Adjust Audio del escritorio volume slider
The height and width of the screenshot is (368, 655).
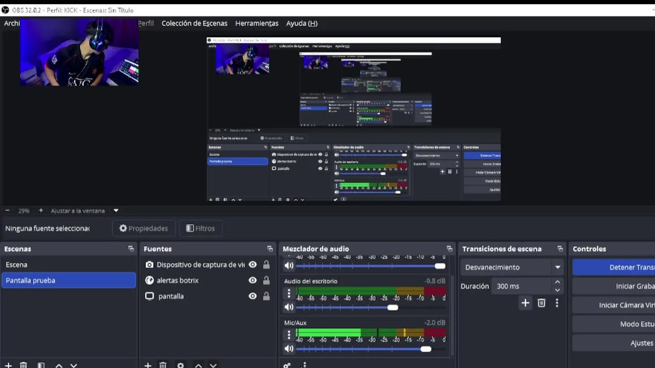pos(392,307)
